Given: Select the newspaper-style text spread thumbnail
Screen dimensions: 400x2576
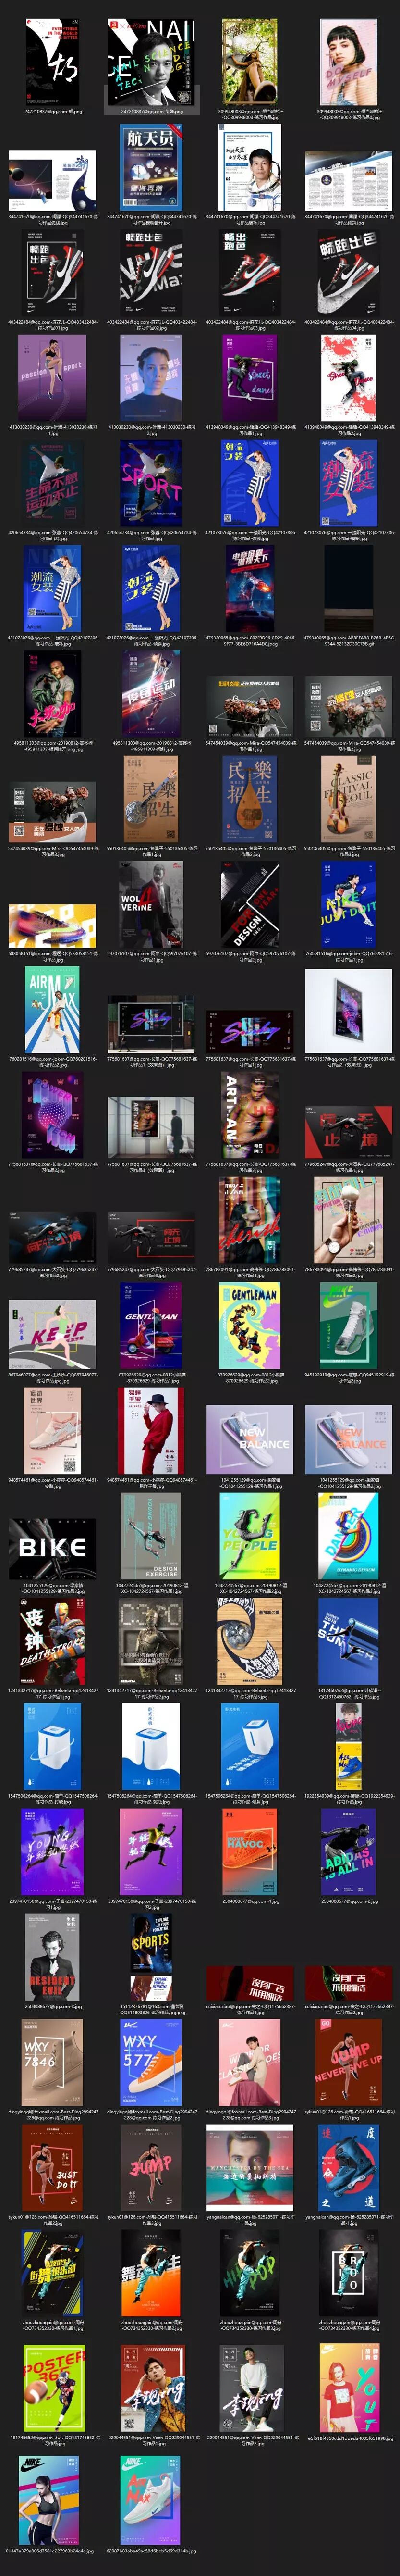Looking at the screenshot, I should tap(348, 181).
